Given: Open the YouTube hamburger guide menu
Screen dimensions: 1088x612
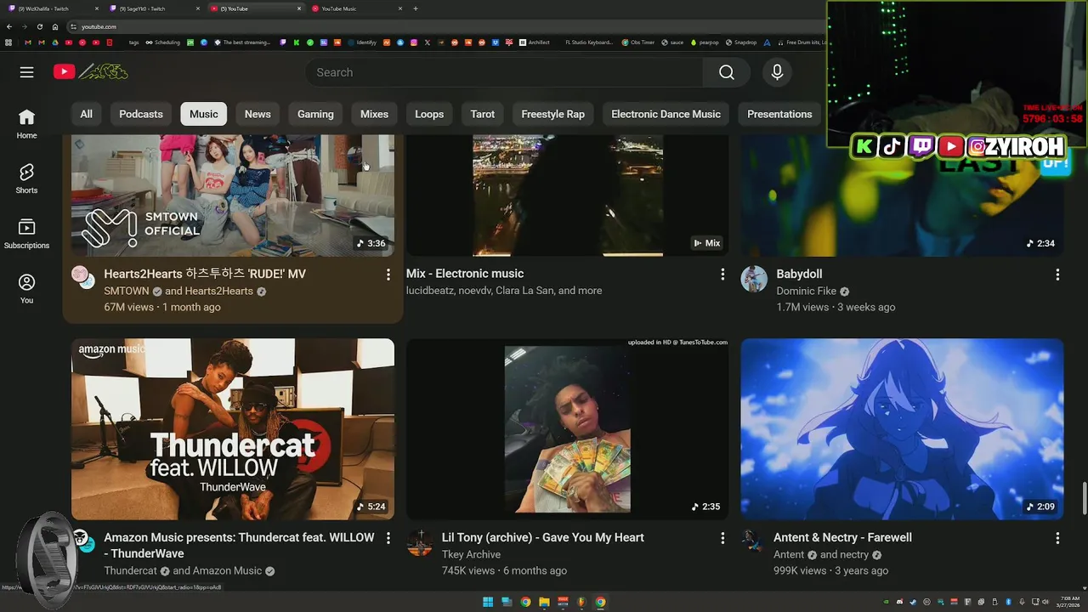Looking at the screenshot, I should [x=26, y=72].
